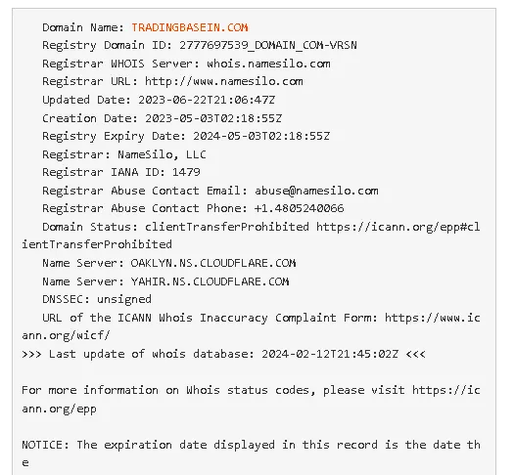Click the OAKLYN.NS.CLOUDFLARE.COM name server
This screenshot has height=475, width=515.
pos(213,263)
